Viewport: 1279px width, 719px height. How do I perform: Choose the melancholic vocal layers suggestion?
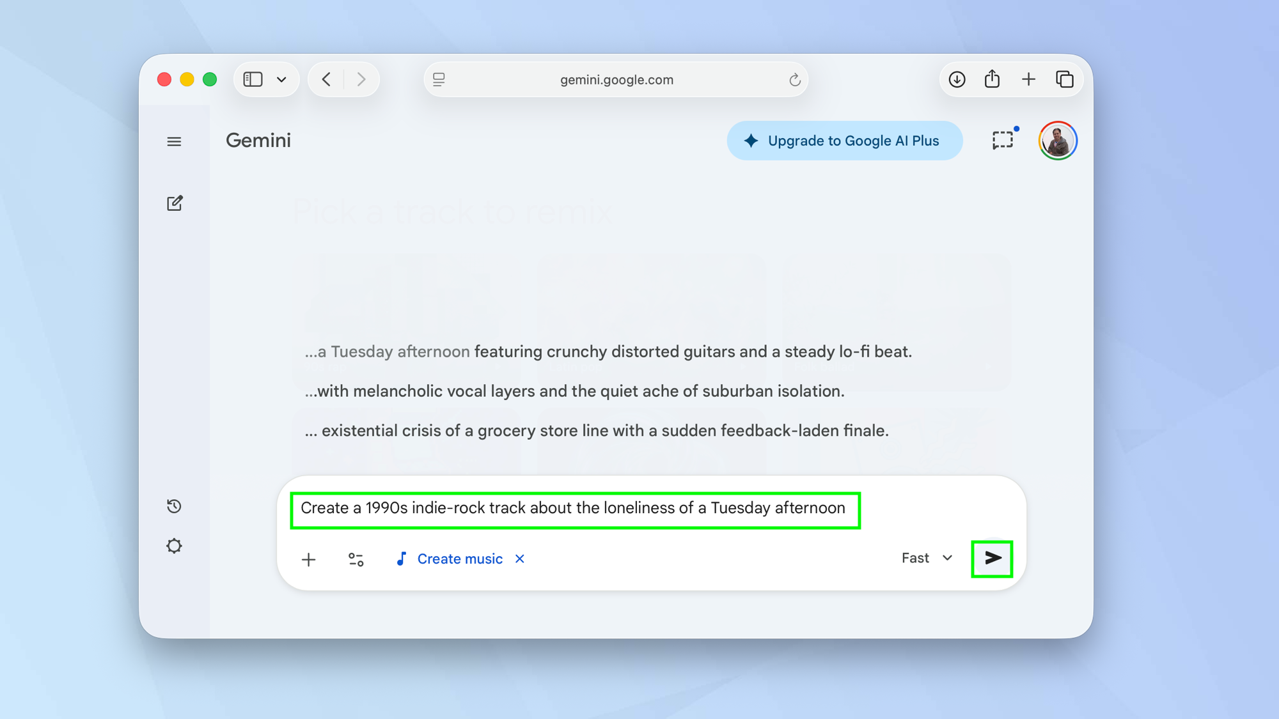(x=574, y=391)
